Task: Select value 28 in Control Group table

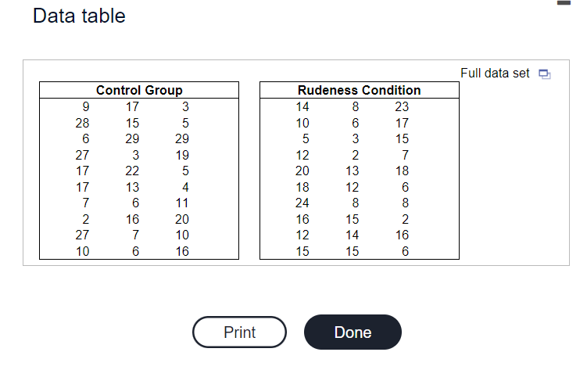Action: pos(82,123)
